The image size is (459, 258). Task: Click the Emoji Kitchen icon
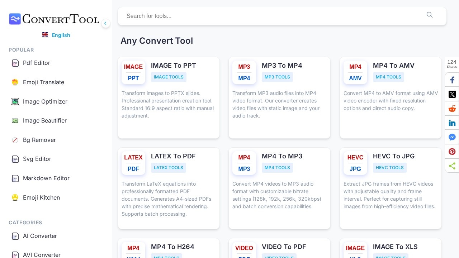pos(15,197)
